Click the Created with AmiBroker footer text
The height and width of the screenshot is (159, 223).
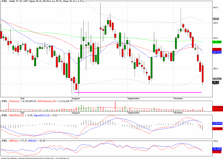[x=35, y=158]
